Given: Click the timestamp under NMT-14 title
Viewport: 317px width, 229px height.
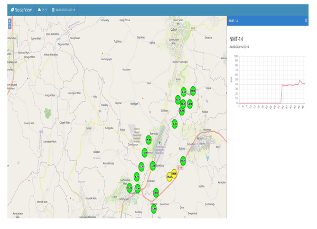Looking at the screenshot, I should (239, 47).
